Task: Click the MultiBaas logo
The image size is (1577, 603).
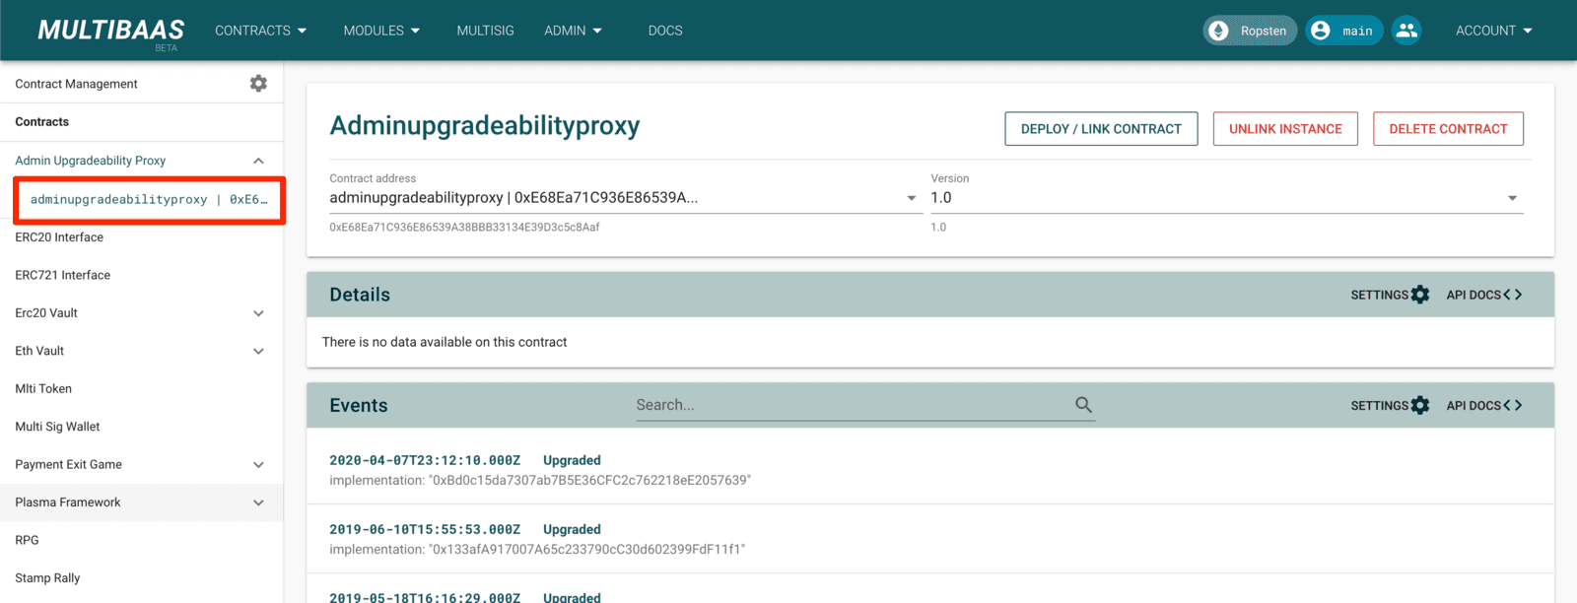Action: pyautogui.click(x=110, y=32)
